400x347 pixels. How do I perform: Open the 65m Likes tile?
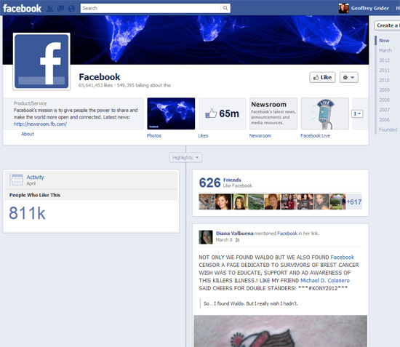pos(223,113)
